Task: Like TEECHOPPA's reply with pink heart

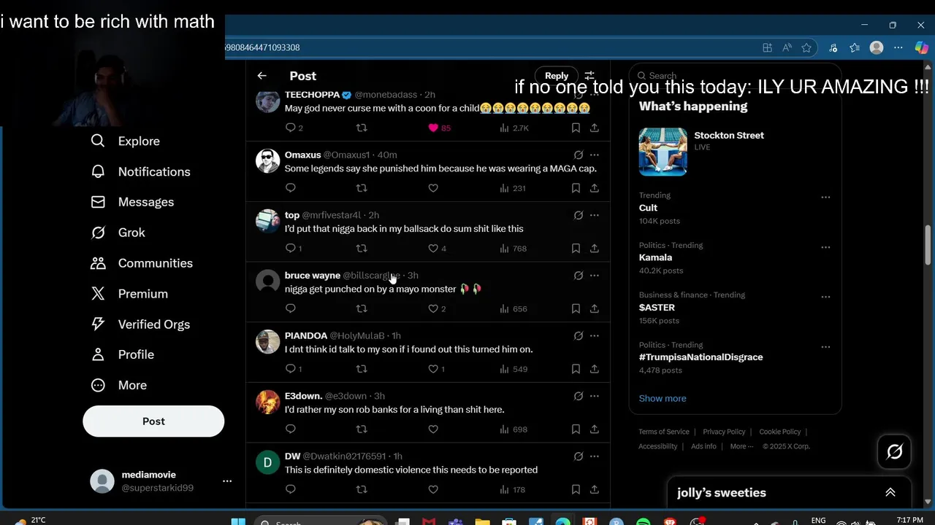Action: click(x=433, y=128)
